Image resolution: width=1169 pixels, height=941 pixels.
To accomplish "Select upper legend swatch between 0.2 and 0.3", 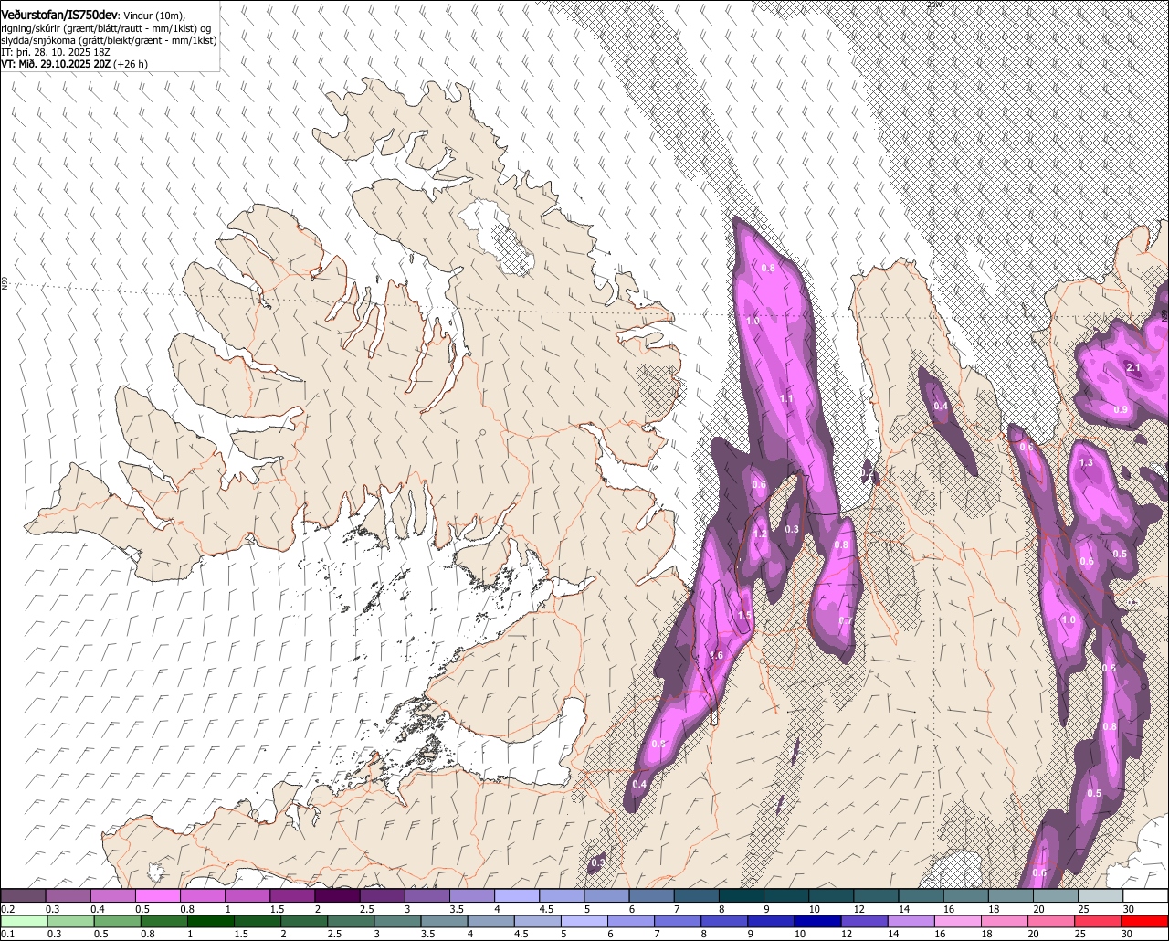I will [23, 896].
